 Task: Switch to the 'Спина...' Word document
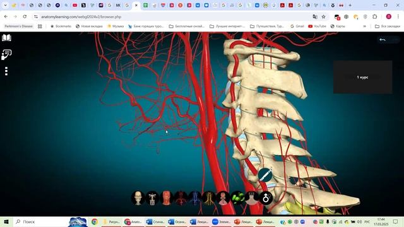[155, 221]
